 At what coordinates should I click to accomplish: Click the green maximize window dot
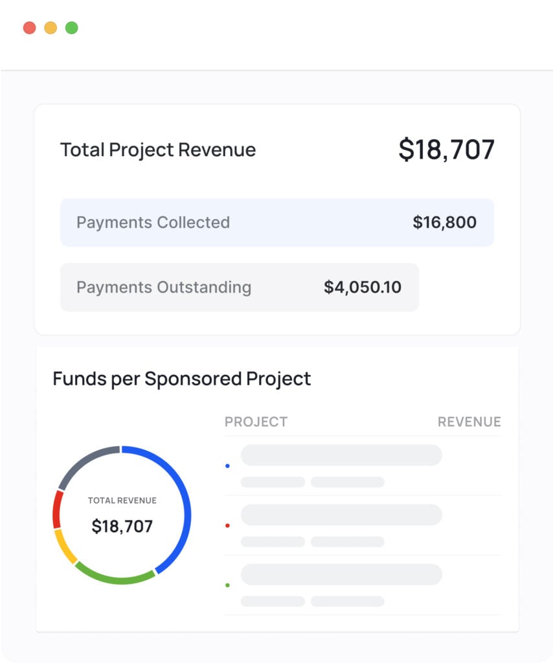71,28
